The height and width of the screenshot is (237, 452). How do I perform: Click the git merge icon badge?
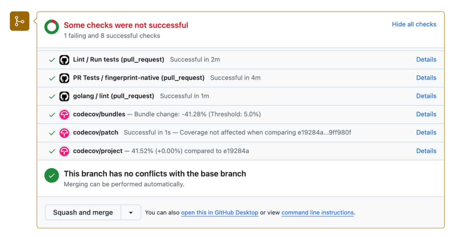(x=19, y=21)
